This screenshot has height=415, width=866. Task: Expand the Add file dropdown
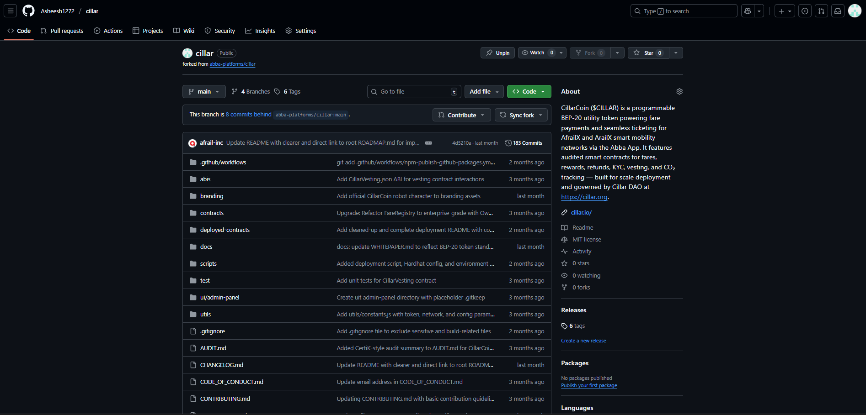tap(484, 91)
